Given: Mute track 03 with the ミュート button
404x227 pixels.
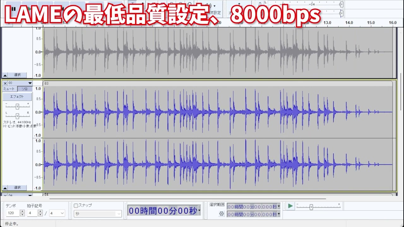Looking at the screenshot, I should [x=9, y=89].
